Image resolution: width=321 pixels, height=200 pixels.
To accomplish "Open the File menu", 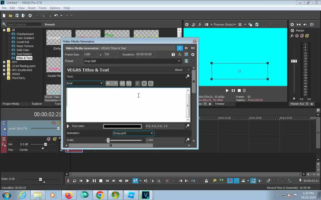I will point(4,8).
